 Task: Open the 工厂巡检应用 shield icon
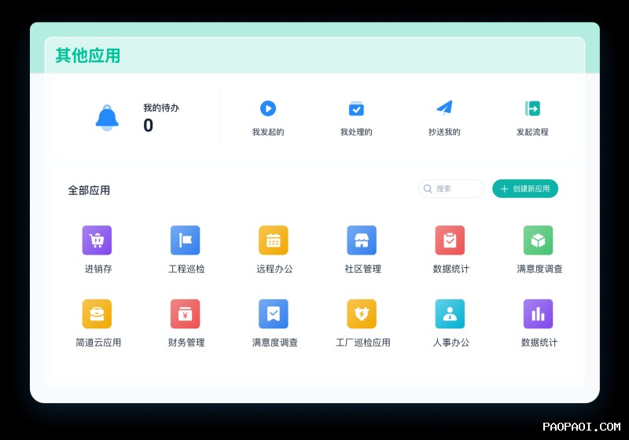[x=362, y=313]
